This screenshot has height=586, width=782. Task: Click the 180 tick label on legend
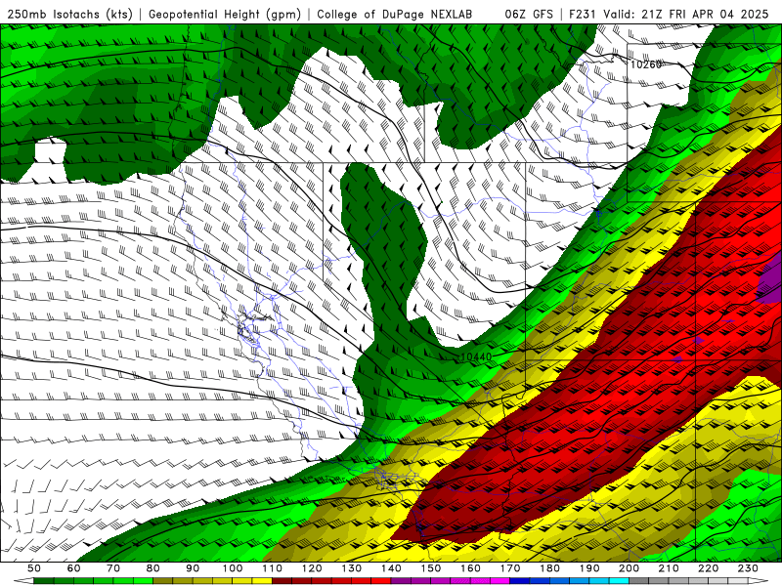[x=549, y=568]
